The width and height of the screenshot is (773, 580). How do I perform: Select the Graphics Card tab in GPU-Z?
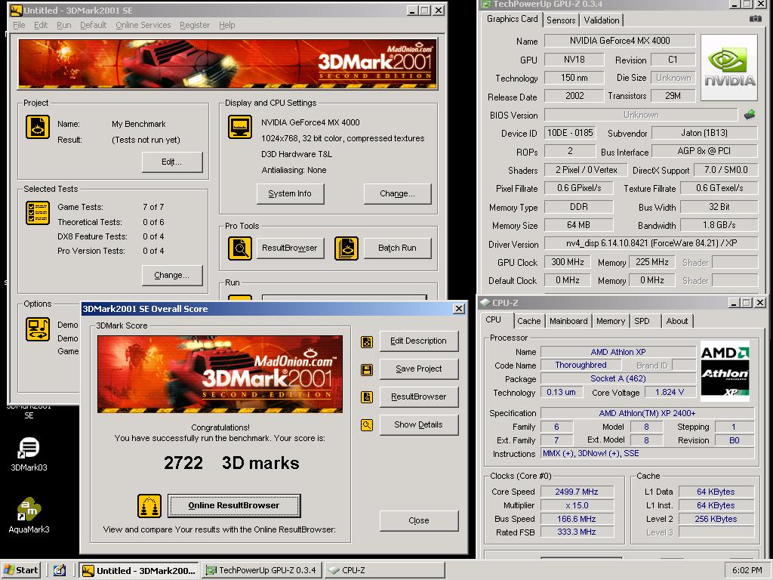pos(512,19)
